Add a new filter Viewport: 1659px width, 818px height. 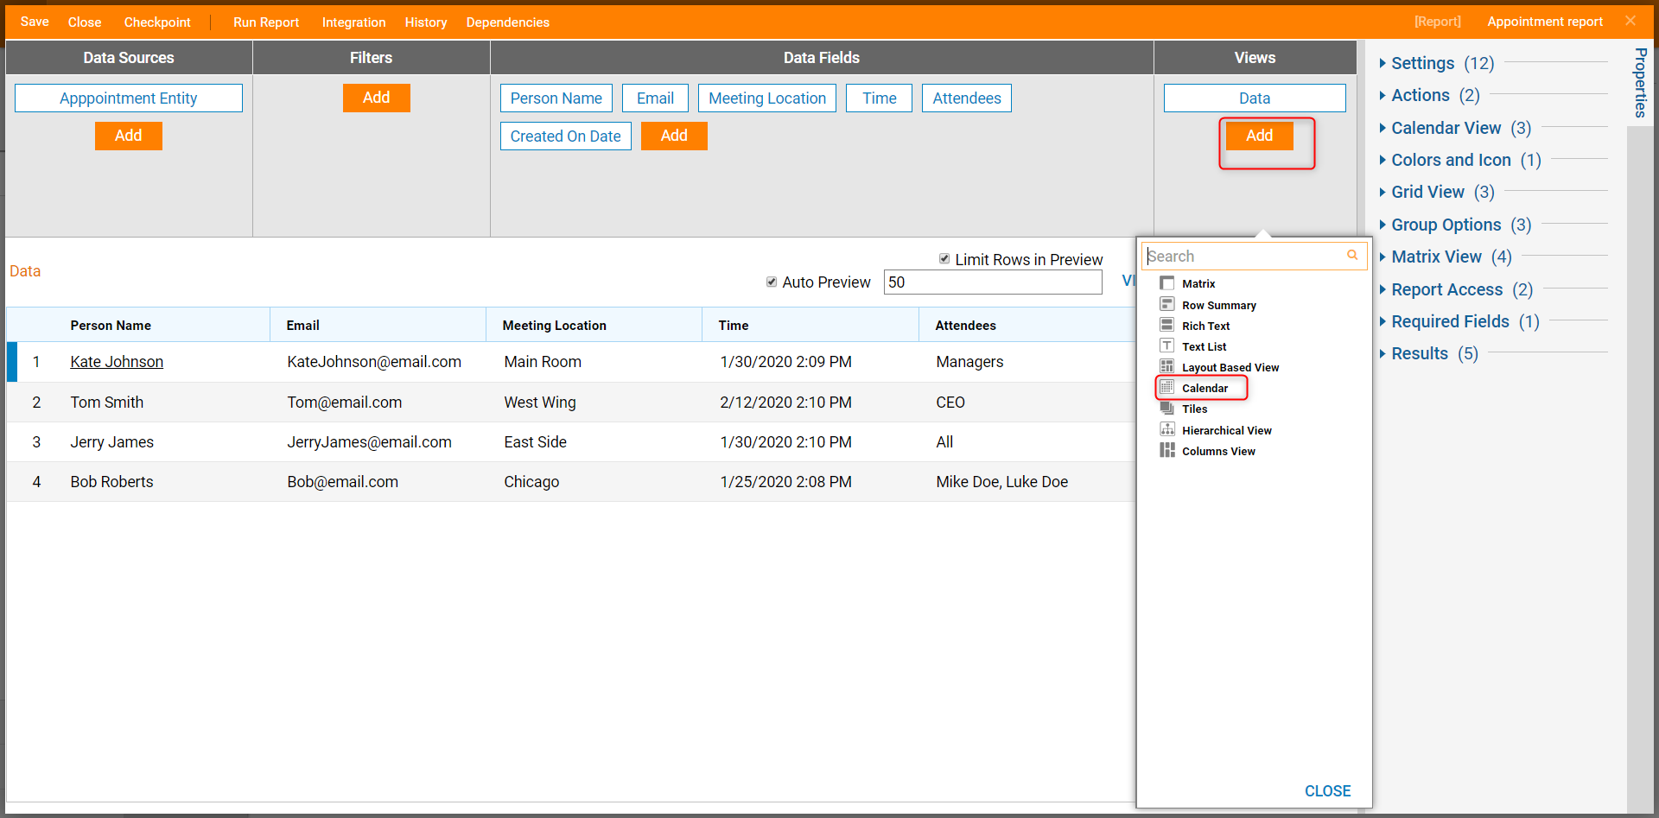tap(377, 98)
